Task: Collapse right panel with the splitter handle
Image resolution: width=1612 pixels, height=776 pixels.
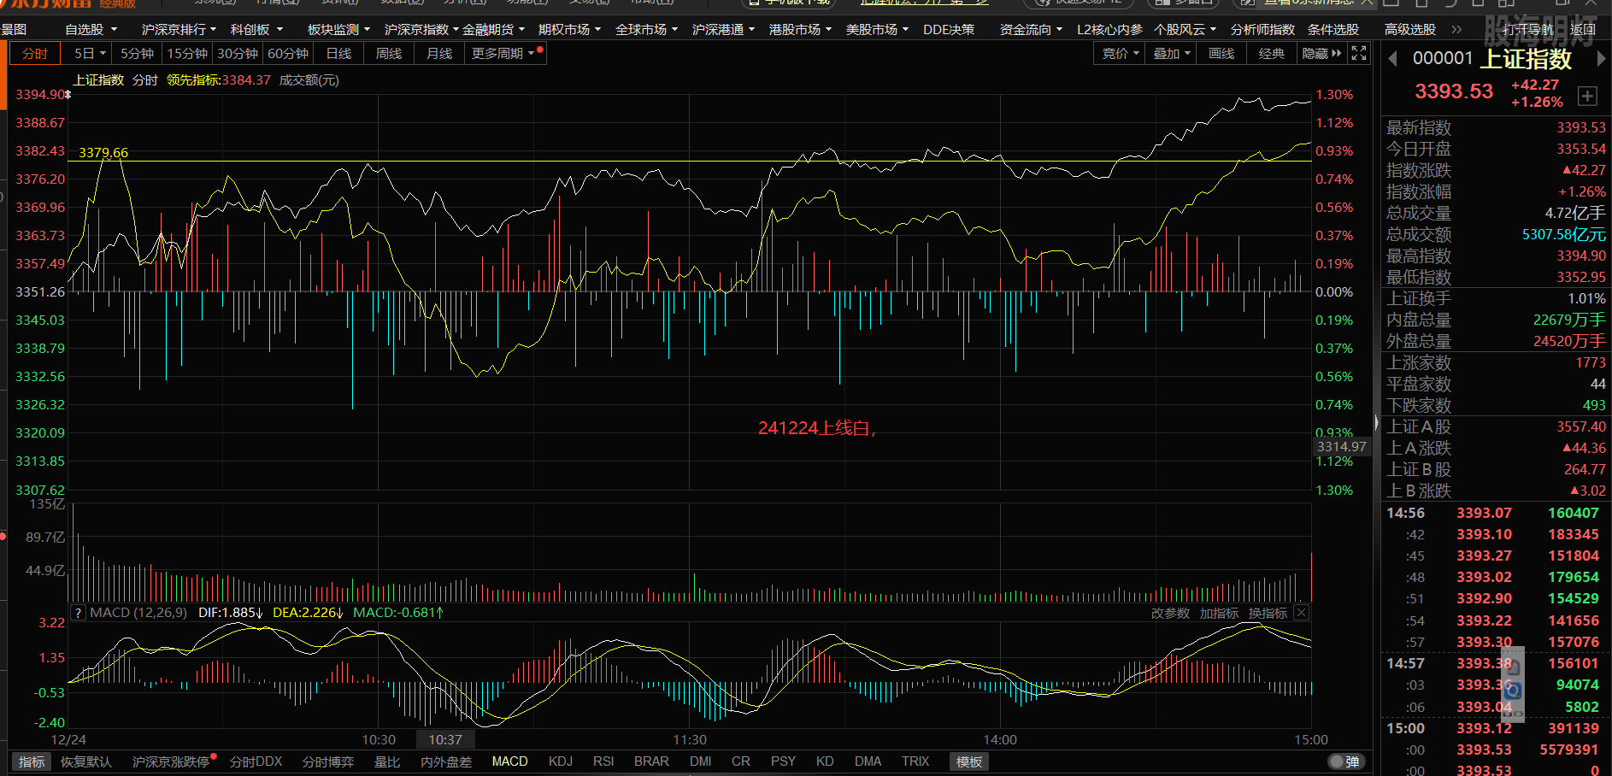Action: coord(1376,421)
